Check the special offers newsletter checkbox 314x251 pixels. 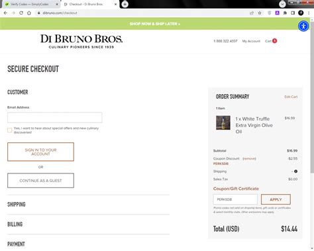pos(9,130)
